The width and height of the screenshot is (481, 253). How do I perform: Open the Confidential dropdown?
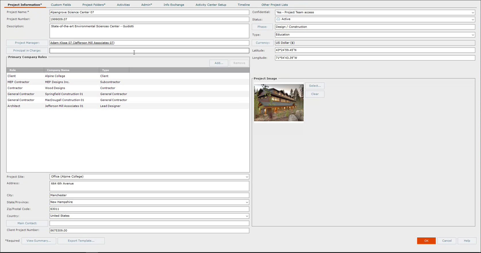pos(473,12)
